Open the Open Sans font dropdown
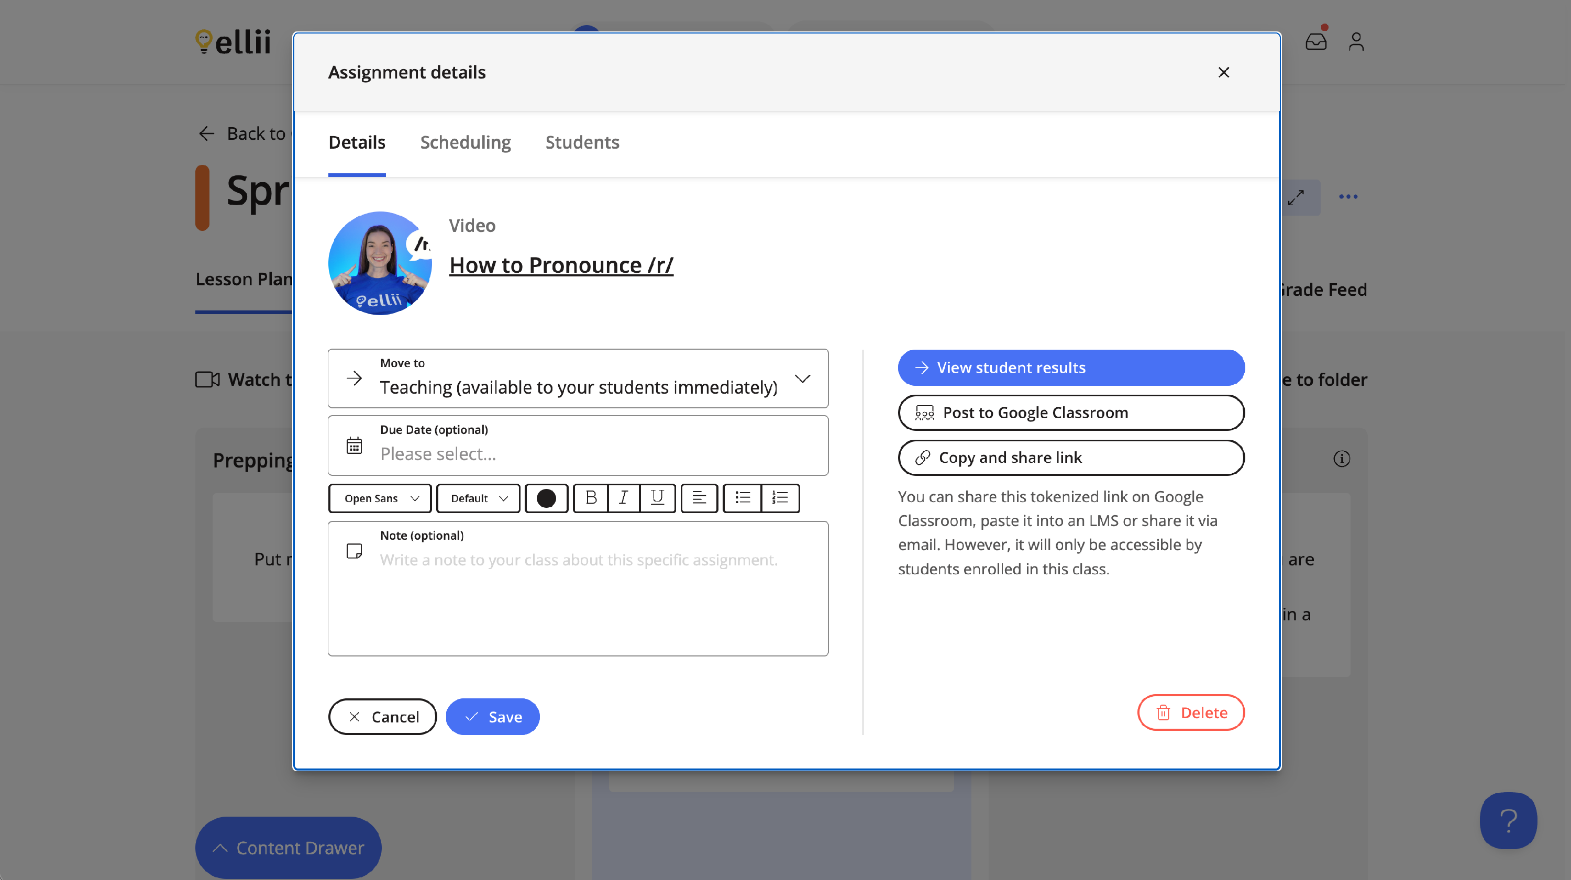Viewport: 1571px width, 880px height. coord(380,498)
